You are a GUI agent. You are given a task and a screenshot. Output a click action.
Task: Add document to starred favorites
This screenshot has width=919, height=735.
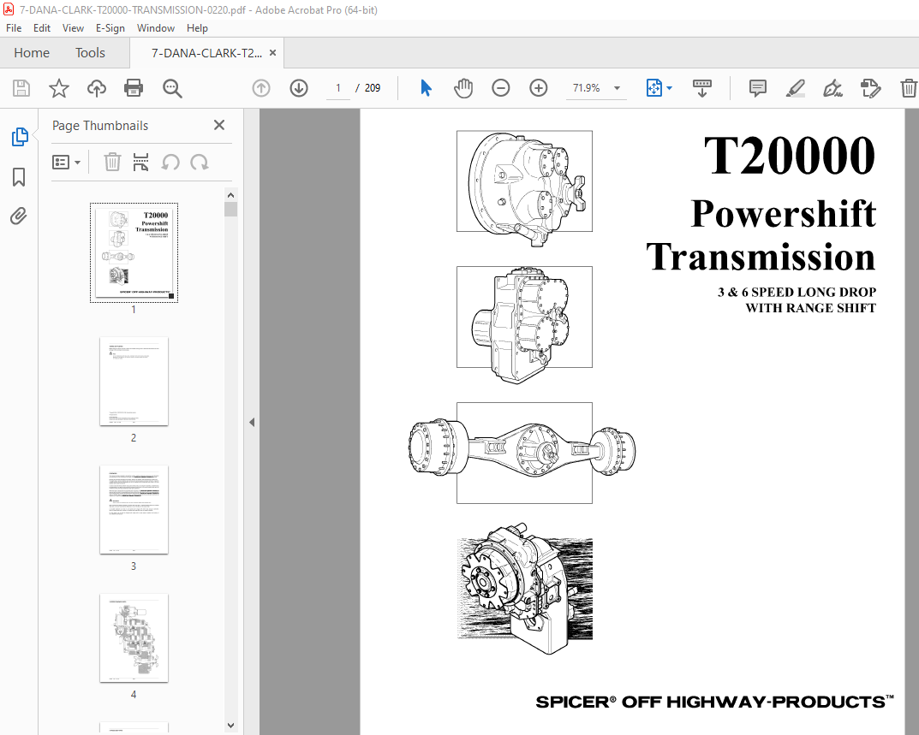click(58, 88)
